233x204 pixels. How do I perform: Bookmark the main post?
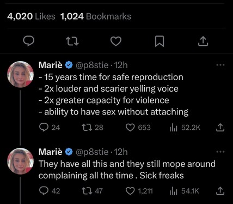pos(160,41)
